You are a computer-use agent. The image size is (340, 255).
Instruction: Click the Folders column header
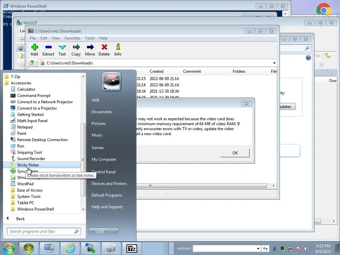(230, 71)
